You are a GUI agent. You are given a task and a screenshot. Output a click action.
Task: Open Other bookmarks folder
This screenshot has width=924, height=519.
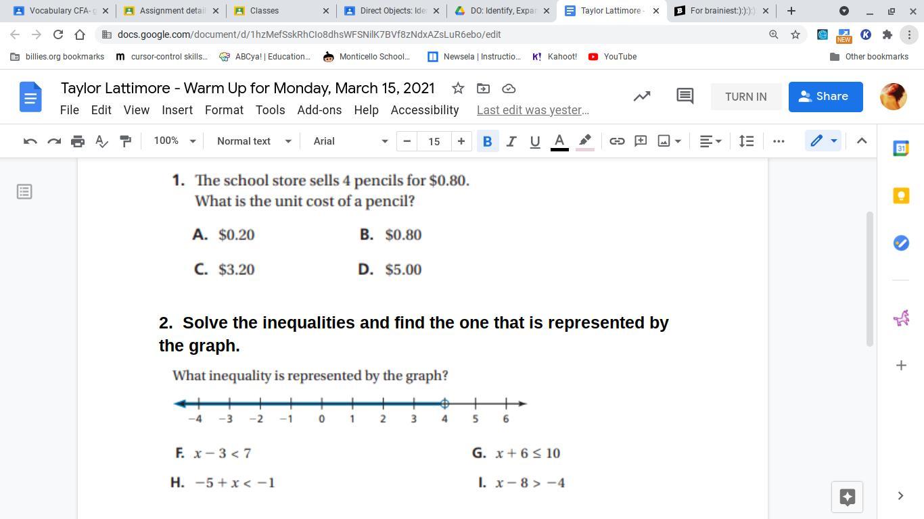point(869,57)
